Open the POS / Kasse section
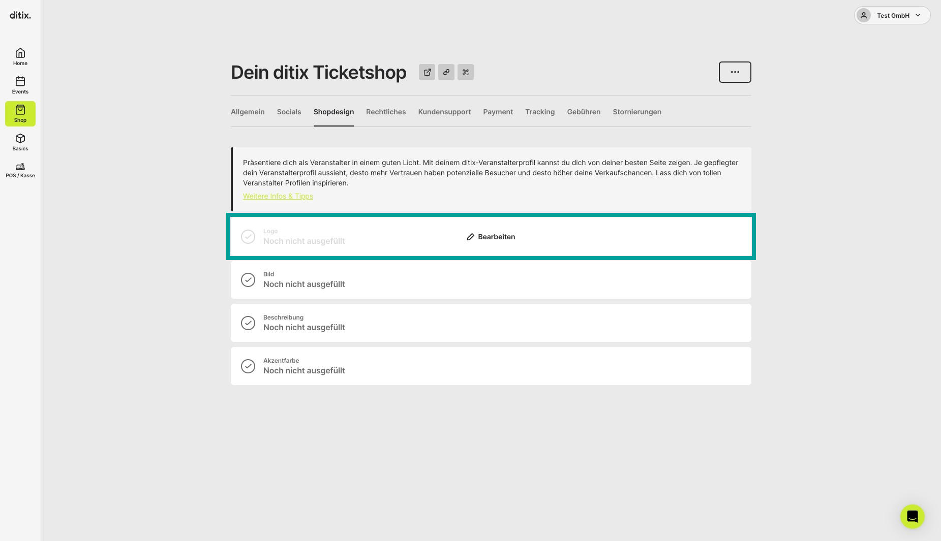 tap(20, 170)
